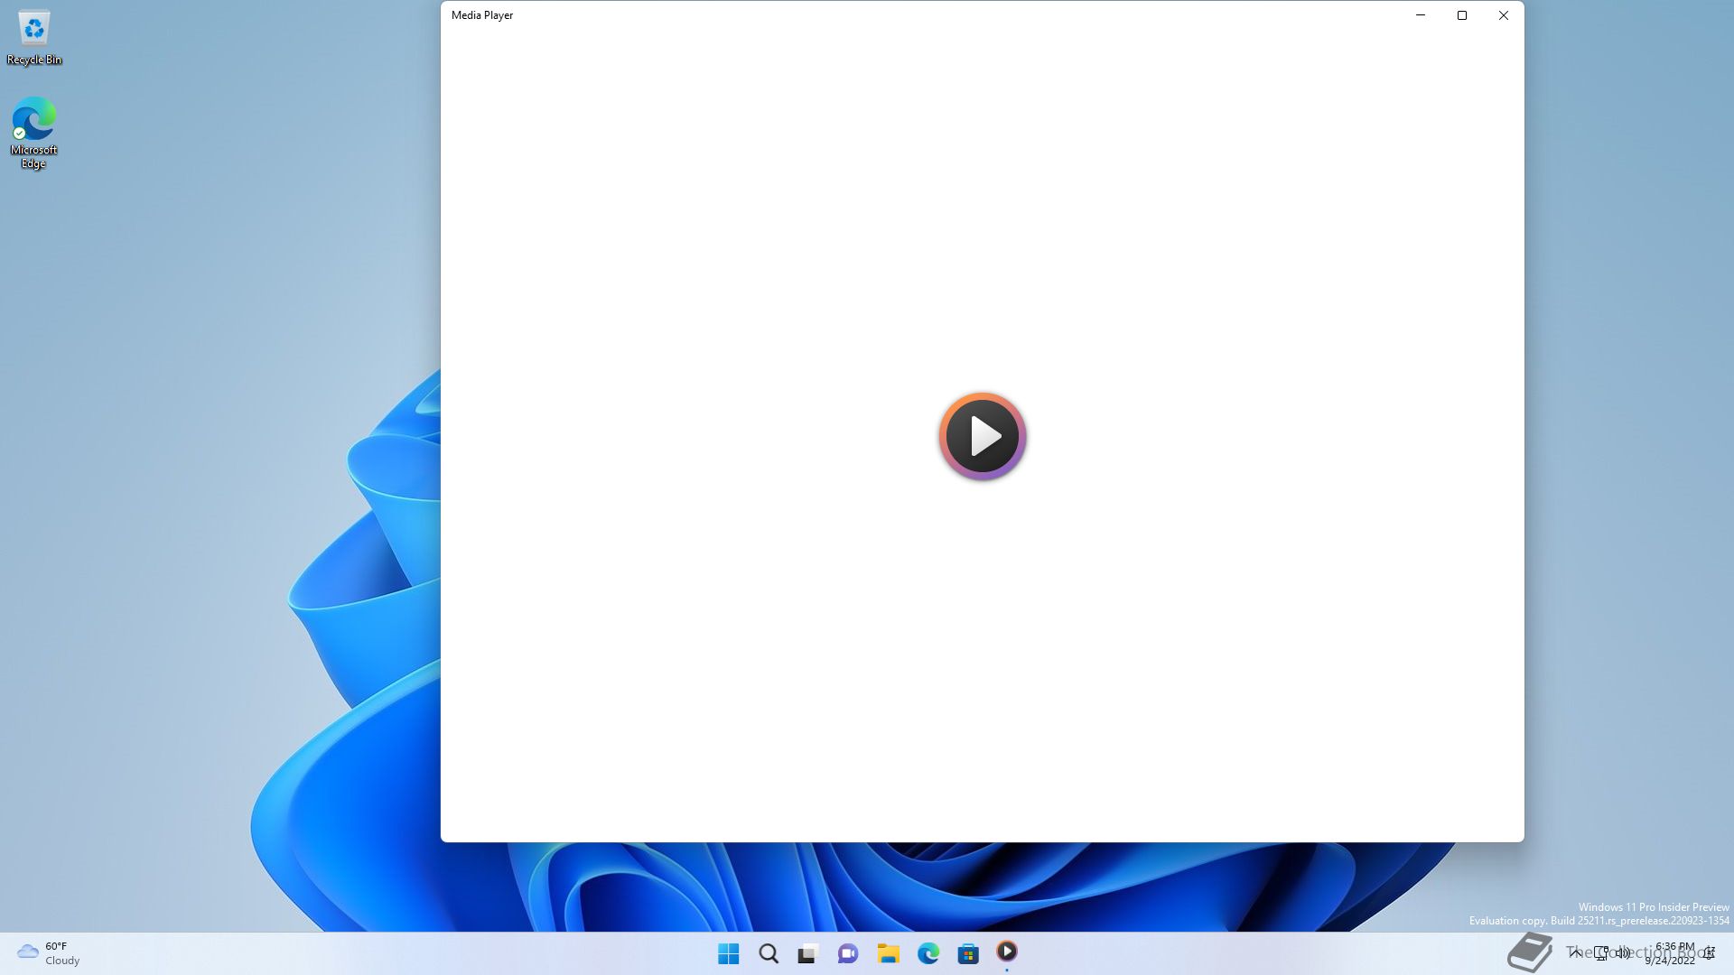
Task: Open taskbar Search magnifier
Action: click(769, 953)
